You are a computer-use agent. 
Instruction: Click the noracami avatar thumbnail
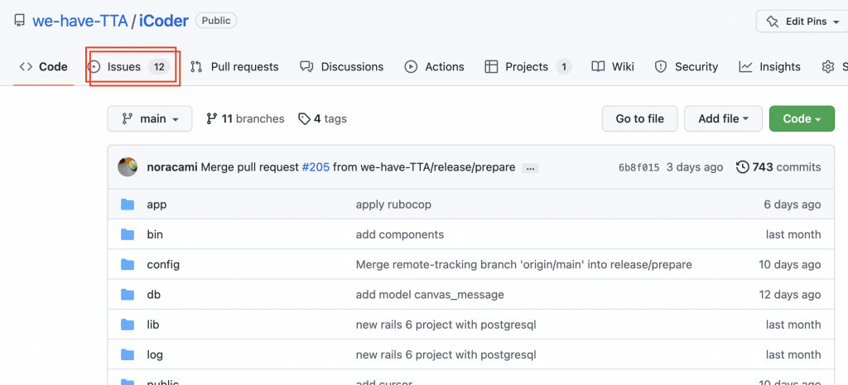pos(128,167)
